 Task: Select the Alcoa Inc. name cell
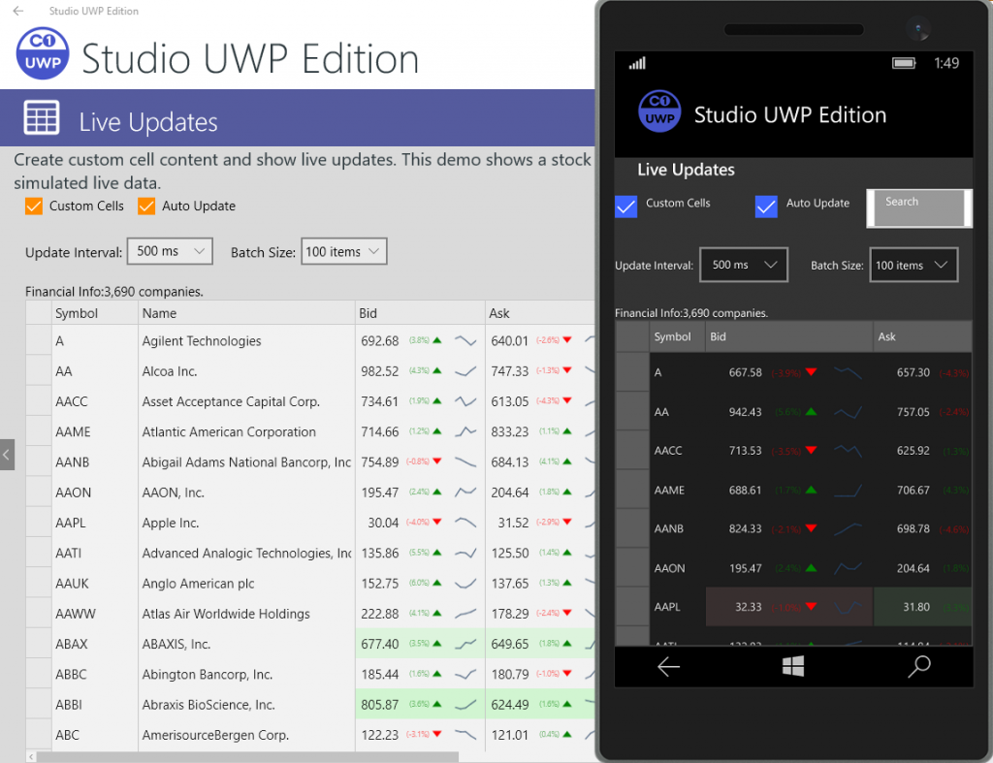tap(246, 371)
